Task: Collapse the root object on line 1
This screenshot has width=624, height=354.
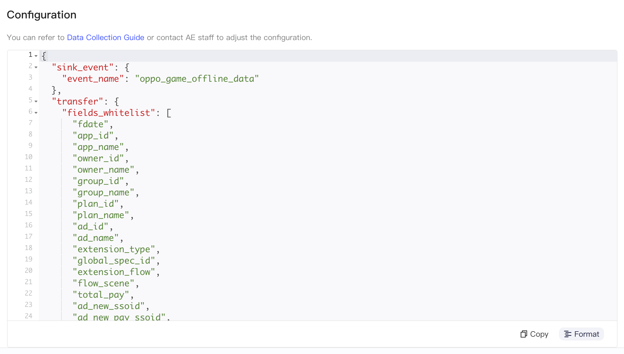Action: [x=36, y=56]
